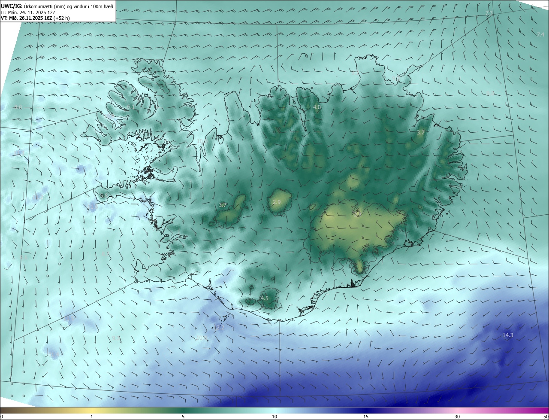
Task: Click the 2.9 value on Hofsjökull glacier
Action: (277, 202)
